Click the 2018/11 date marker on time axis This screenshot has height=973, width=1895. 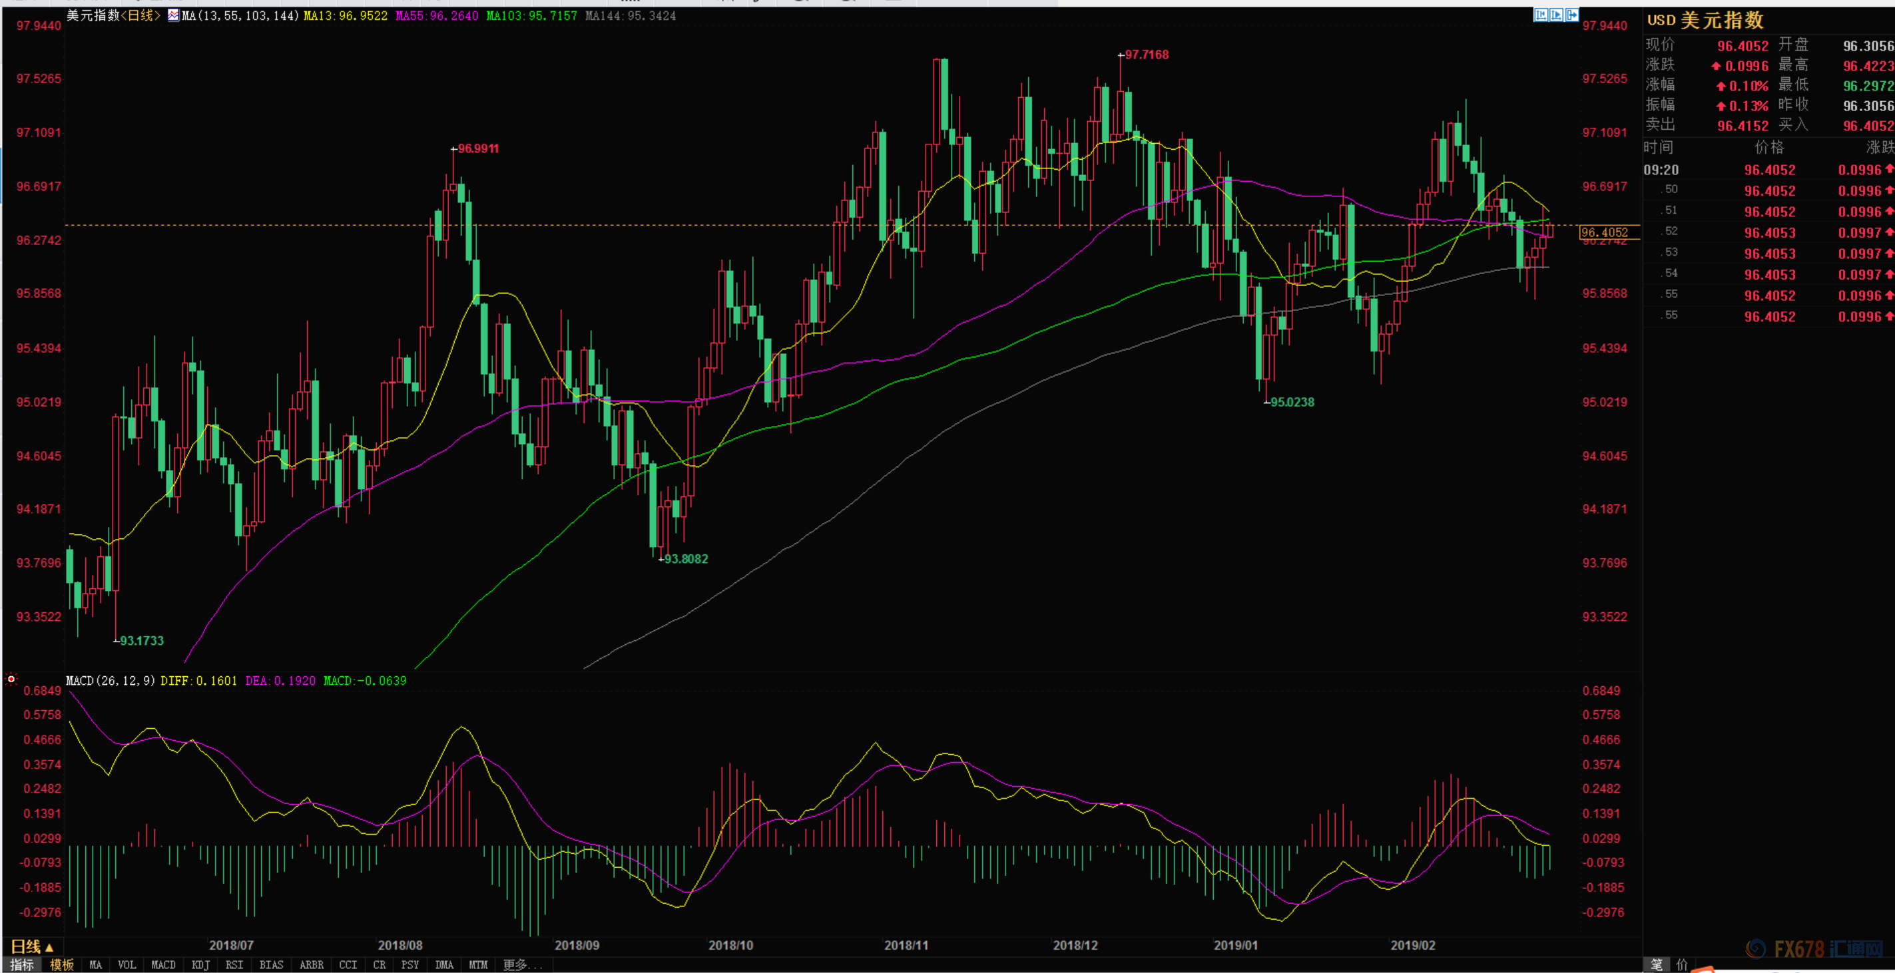pyautogui.click(x=906, y=945)
